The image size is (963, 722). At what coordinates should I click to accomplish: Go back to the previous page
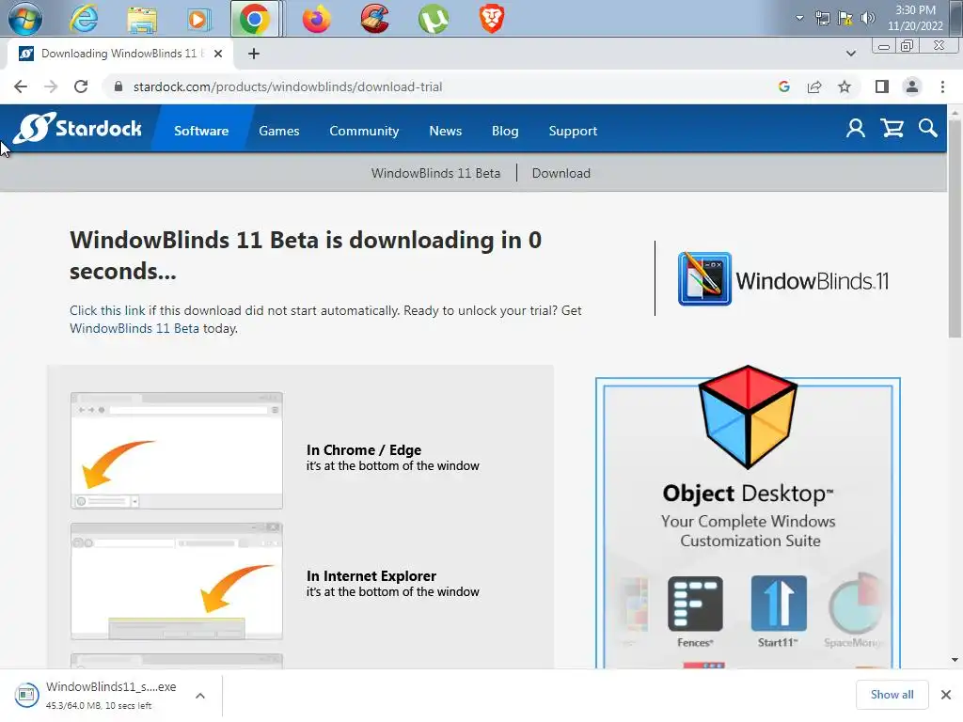pyautogui.click(x=21, y=86)
